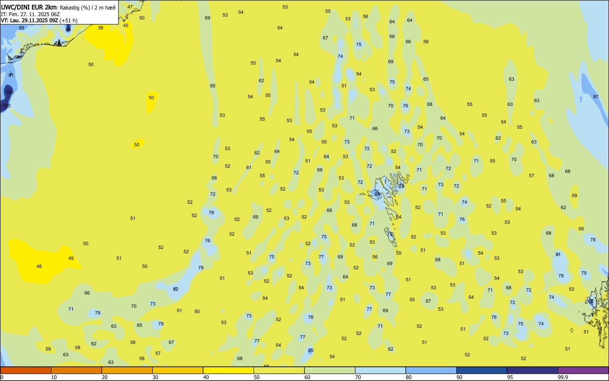Screen dimensions: 609x381
Task: Select the map value "45"
Action: pyautogui.click(x=126, y=26)
